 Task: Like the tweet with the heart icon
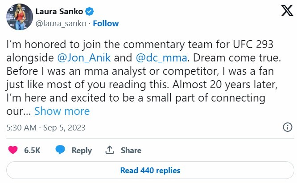12,150
